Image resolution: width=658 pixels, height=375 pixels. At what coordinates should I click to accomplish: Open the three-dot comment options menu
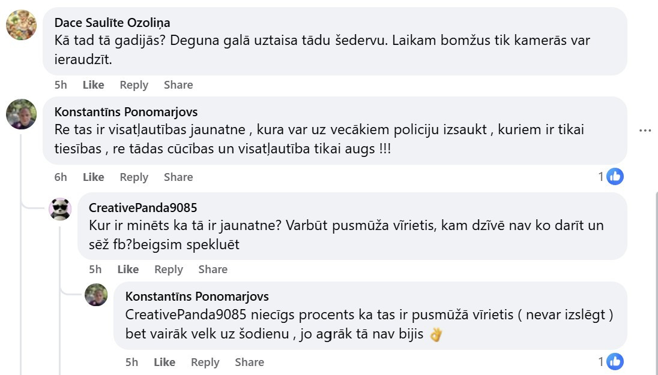(645, 131)
